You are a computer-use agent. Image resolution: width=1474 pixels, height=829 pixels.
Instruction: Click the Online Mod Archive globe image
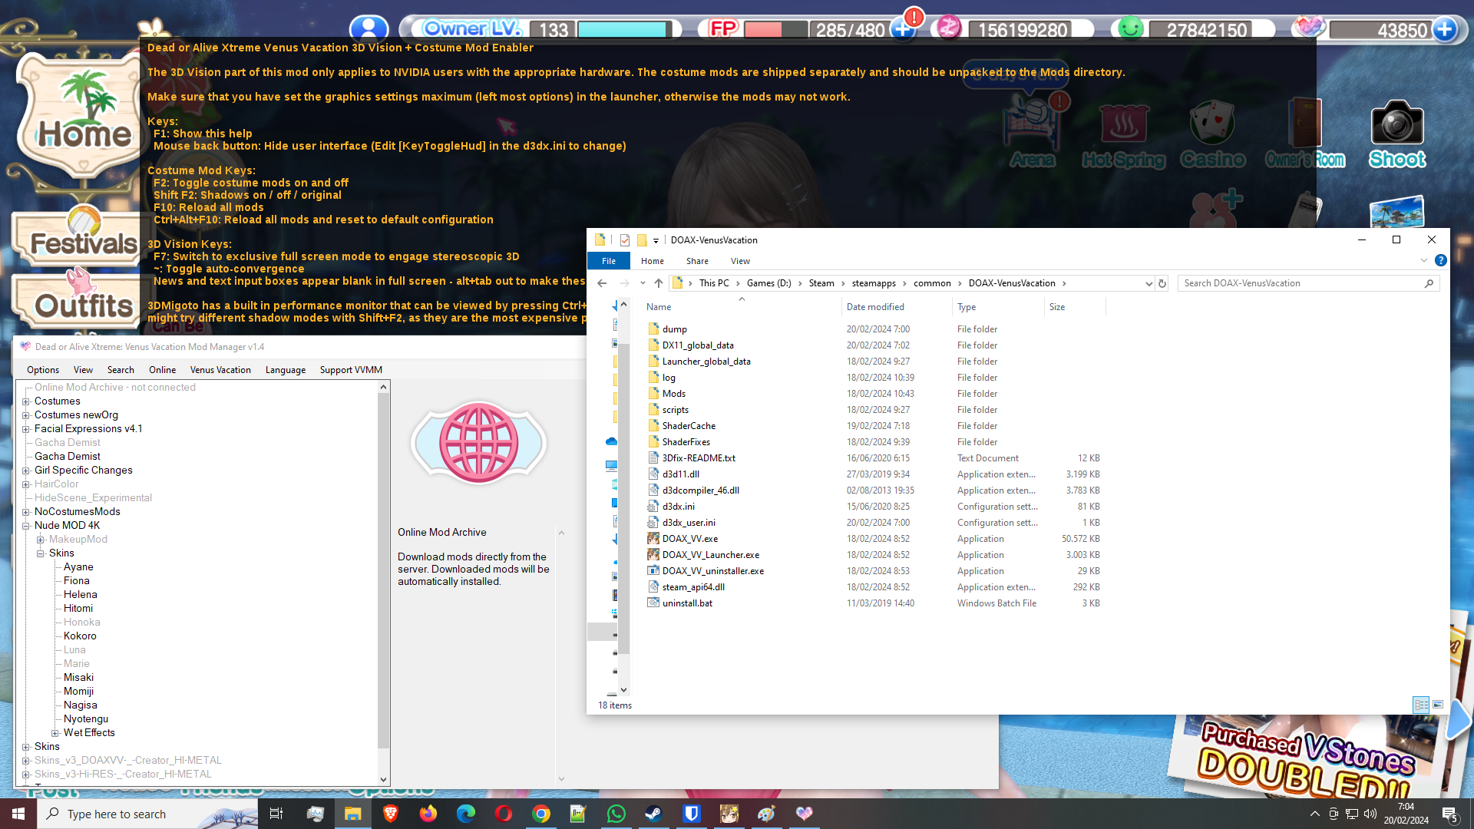pyautogui.click(x=478, y=443)
